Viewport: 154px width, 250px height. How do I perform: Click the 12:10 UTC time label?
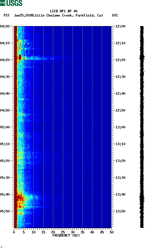[x=121, y=43]
